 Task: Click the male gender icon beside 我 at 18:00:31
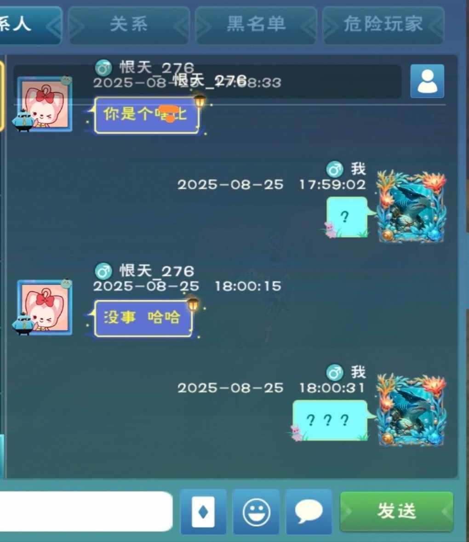tap(335, 373)
